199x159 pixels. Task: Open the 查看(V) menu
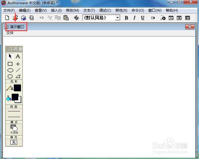tap(41, 10)
